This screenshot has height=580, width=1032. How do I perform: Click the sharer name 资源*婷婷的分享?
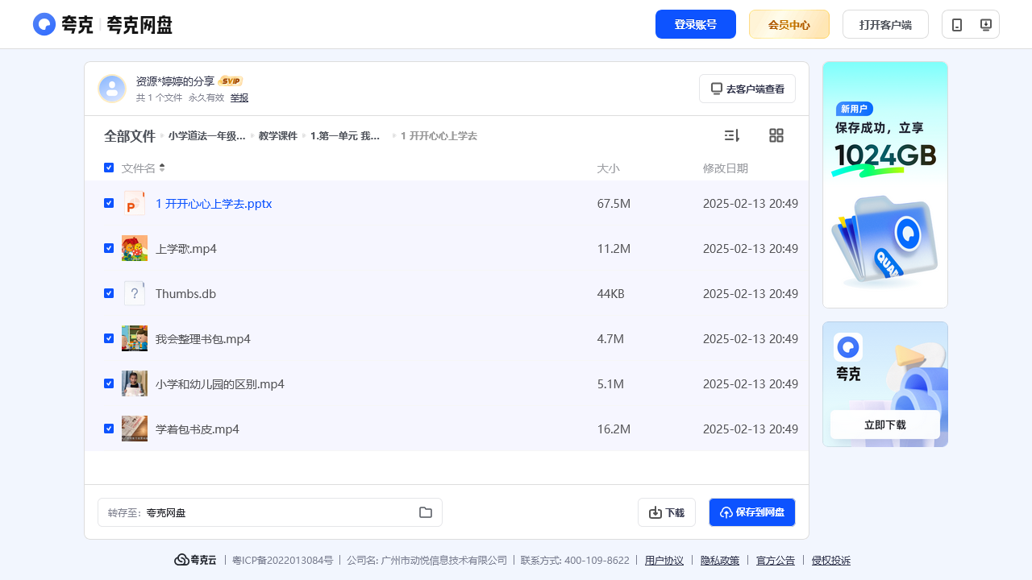(175, 81)
